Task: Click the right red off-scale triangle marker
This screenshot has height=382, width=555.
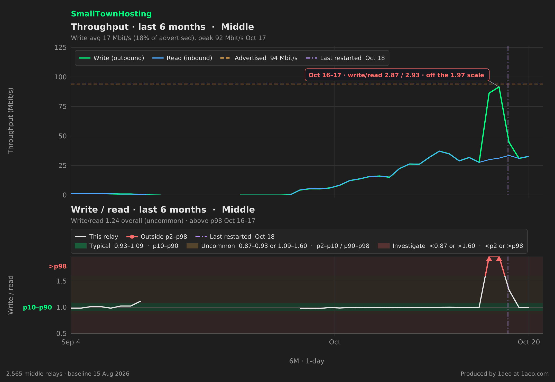Action: (499, 259)
